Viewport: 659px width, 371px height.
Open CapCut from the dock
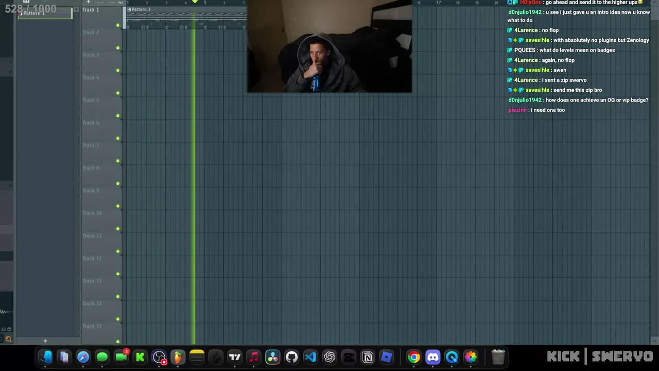[349, 357]
